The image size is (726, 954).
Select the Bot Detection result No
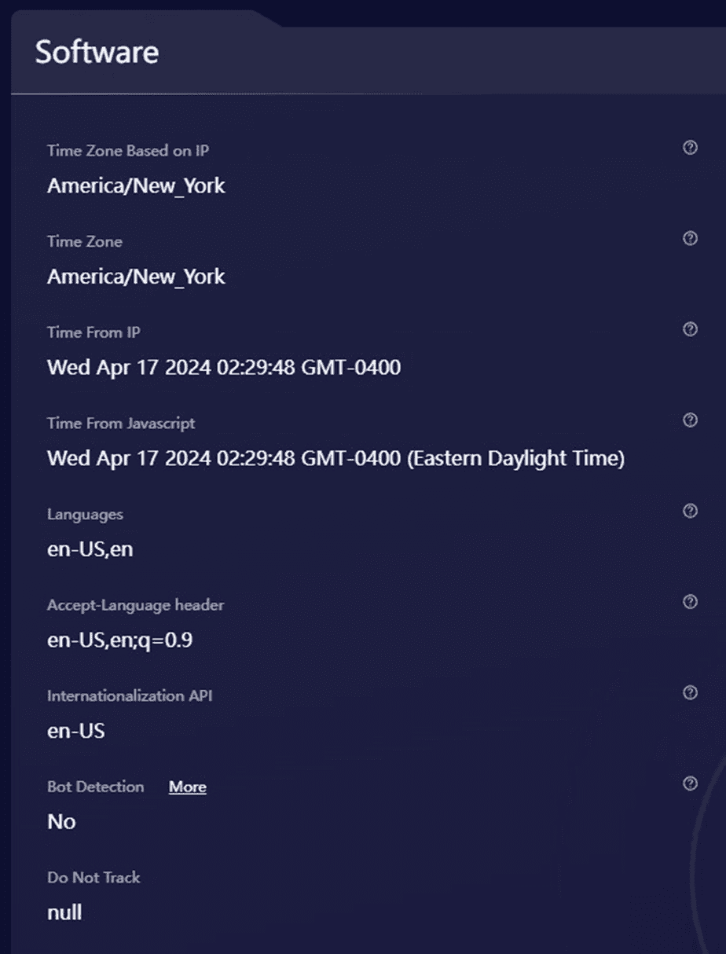[61, 822]
